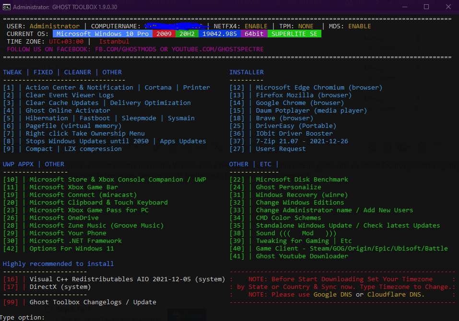Click 'CMD Color Schemes' entry
This screenshot has width=459, height=321.
pyautogui.click(x=288, y=218)
